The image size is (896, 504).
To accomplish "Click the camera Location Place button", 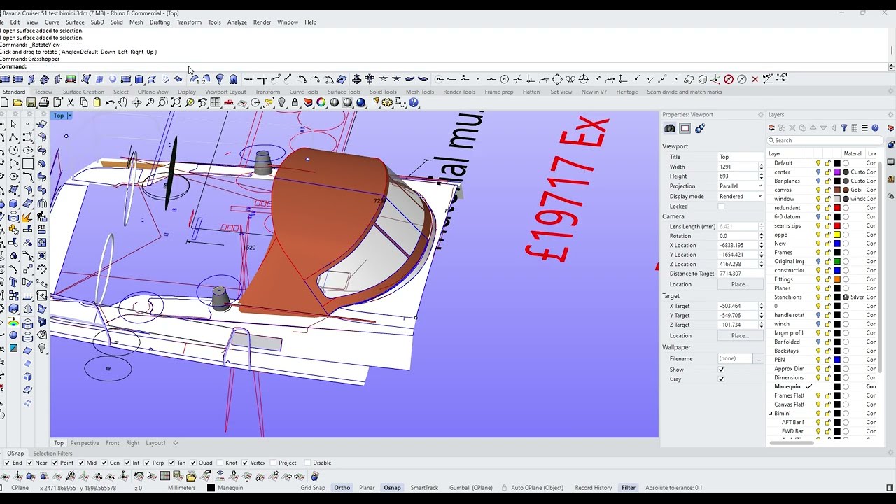I will (x=740, y=285).
